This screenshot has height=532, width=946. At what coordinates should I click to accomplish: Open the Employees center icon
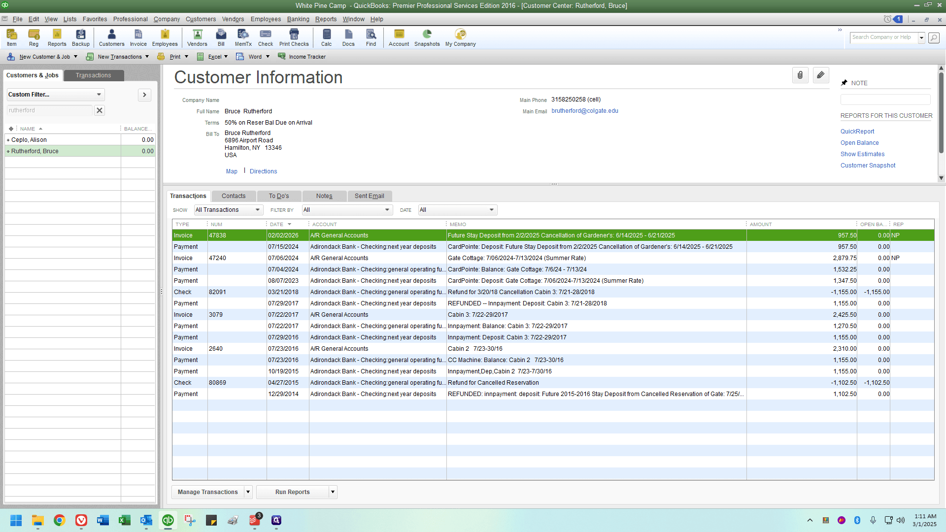point(165,37)
